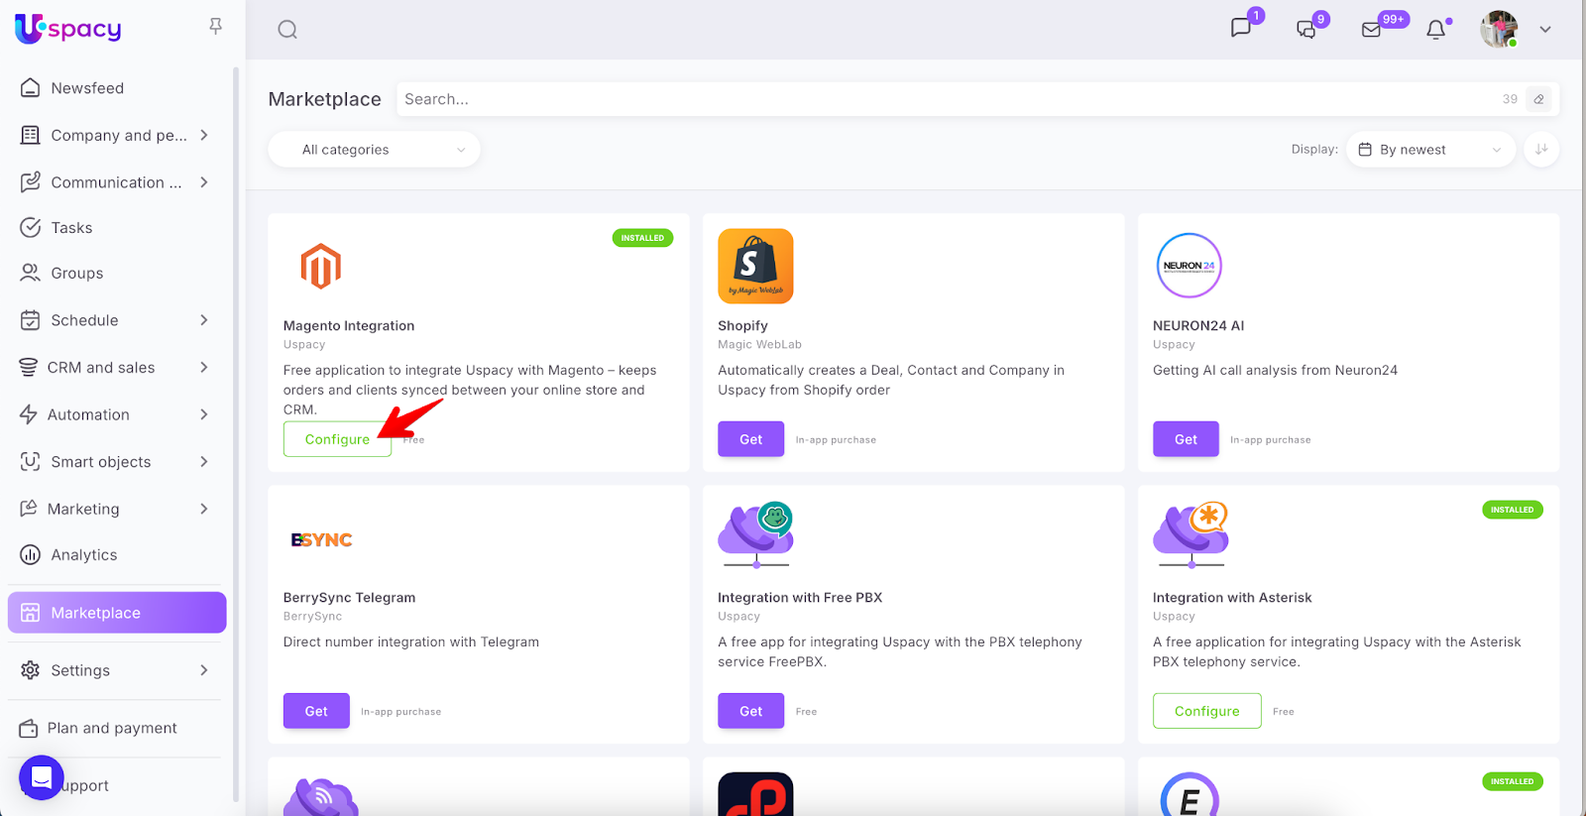Pin the sidebar with the pin icon
The image size is (1586, 816).
tap(215, 27)
